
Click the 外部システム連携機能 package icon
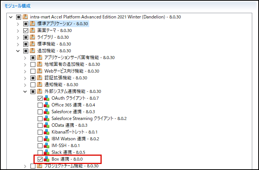pos(40,91)
